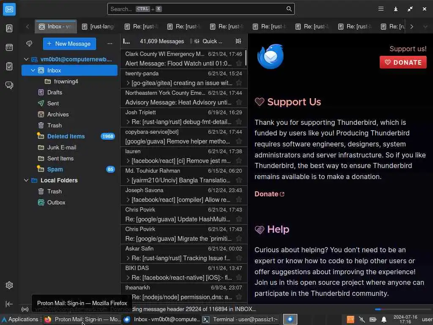Star lauren's Remove jest message
The height and width of the screenshot is (325, 433).
coord(239,161)
